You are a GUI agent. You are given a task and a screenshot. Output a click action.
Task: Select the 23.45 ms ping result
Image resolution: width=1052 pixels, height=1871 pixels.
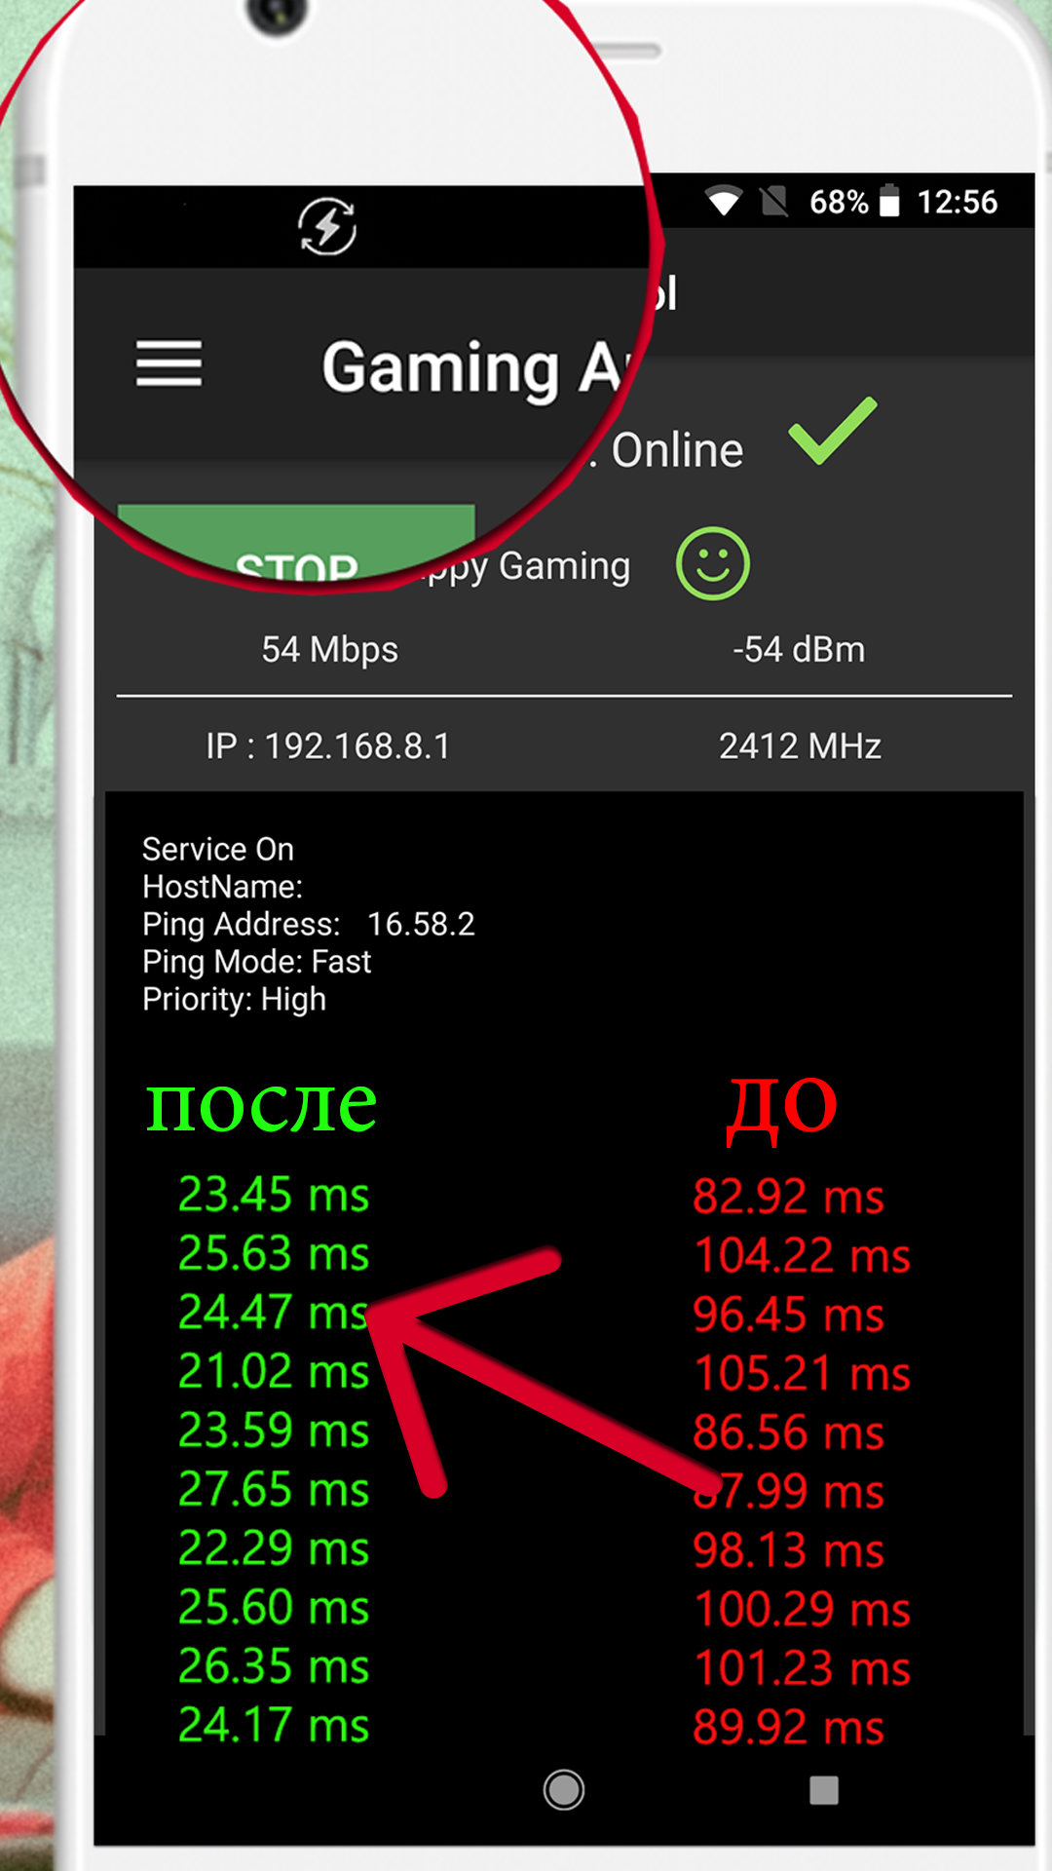pos(274,1195)
